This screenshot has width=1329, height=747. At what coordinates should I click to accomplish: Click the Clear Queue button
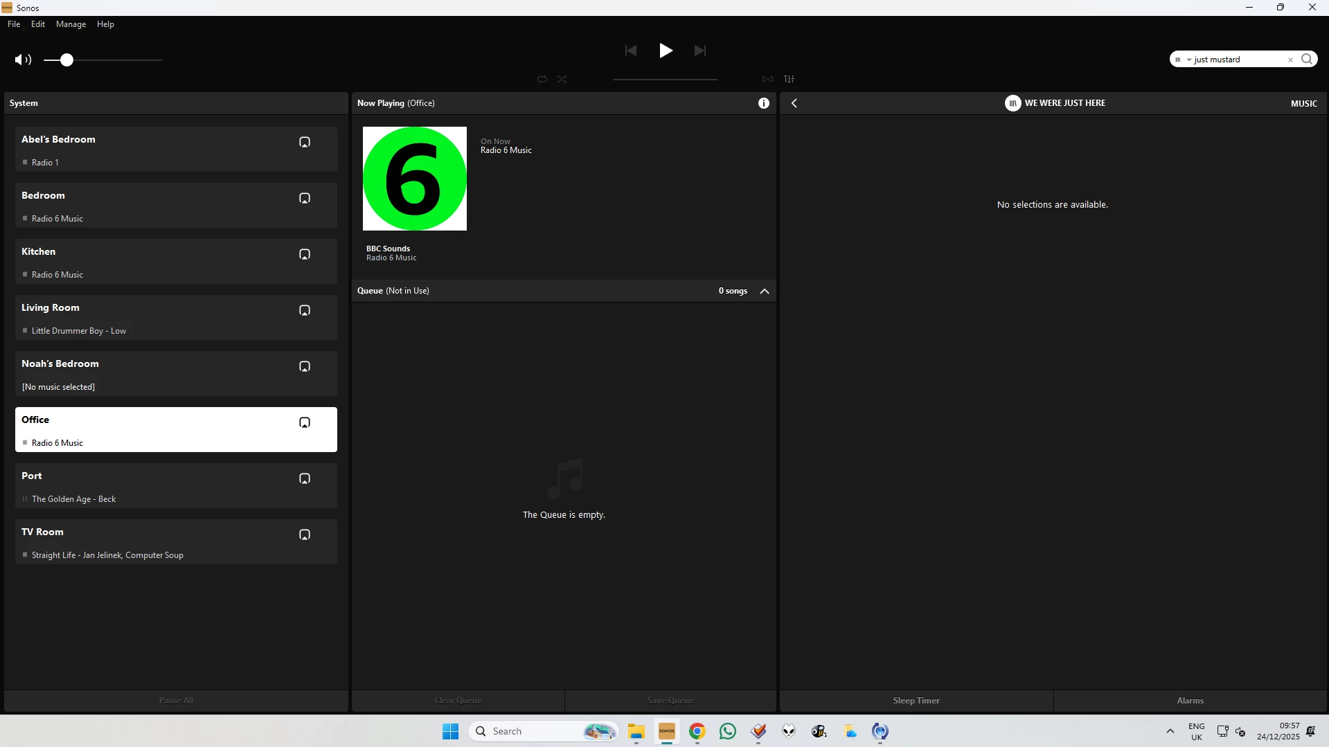click(x=458, y=701)
